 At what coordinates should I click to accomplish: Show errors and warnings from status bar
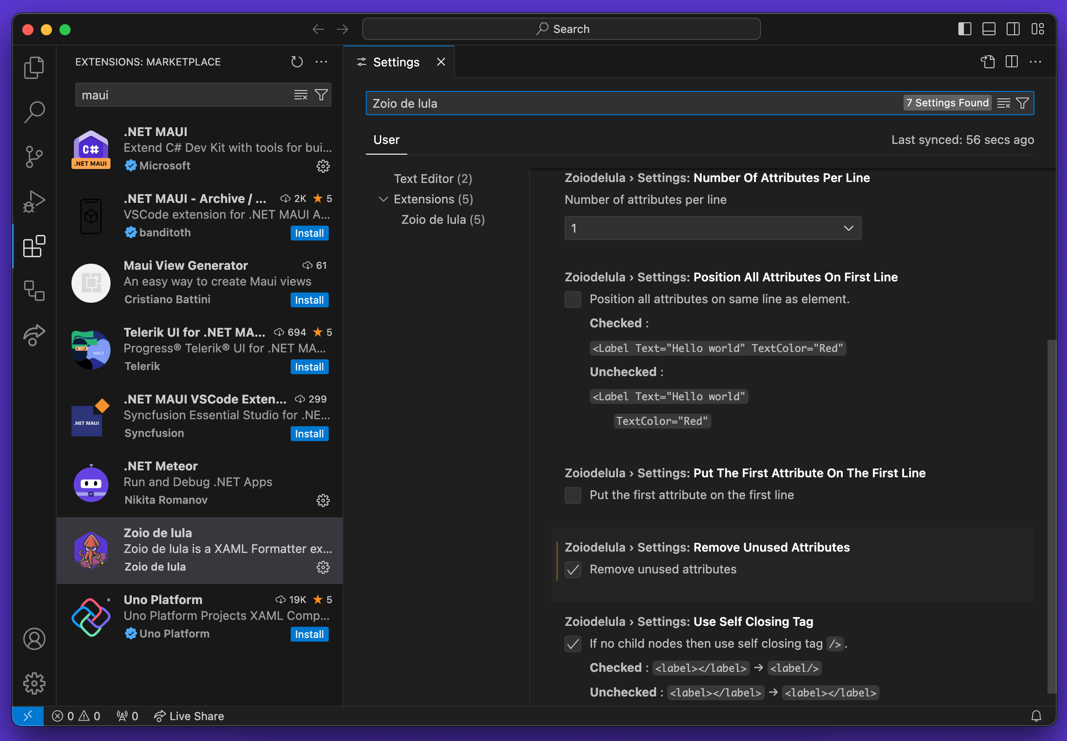tap(76, 716)
